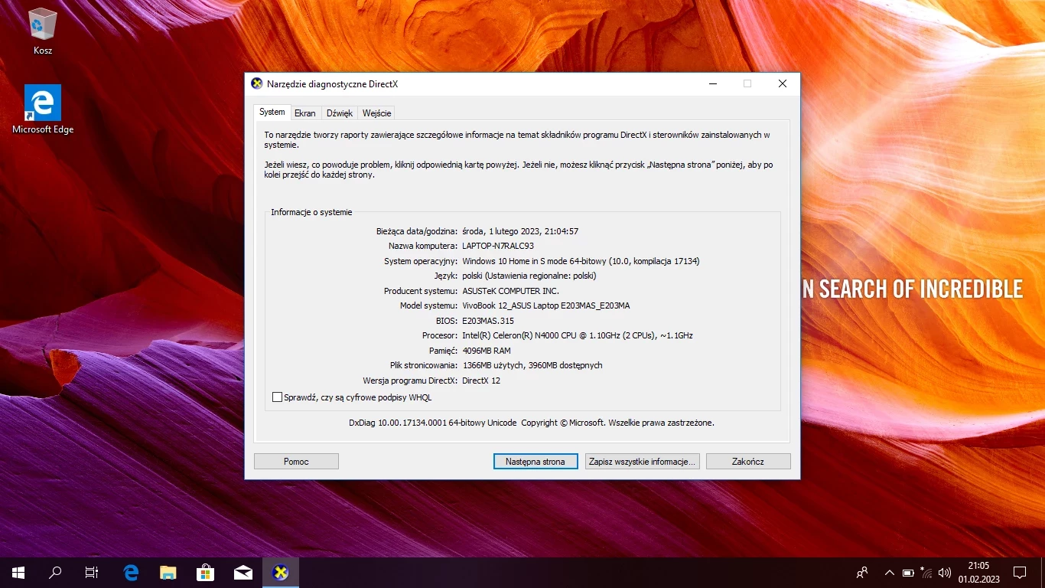
Task: Open the Mail app on the taskbar
Action: click(243, 572)
